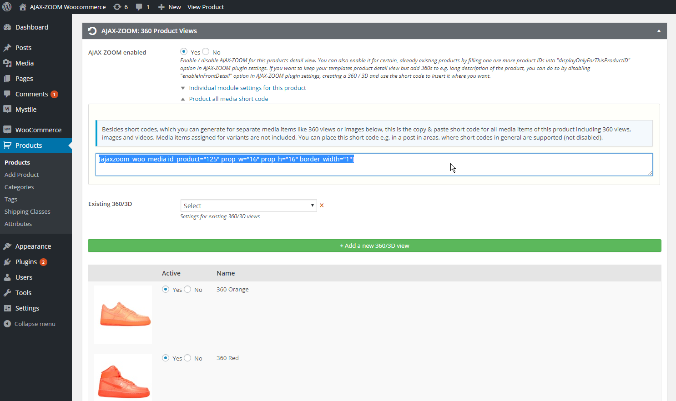Open Categories submenu link
Screen dimensions: 676x401
pyautogui.click(x=19, y=187)
